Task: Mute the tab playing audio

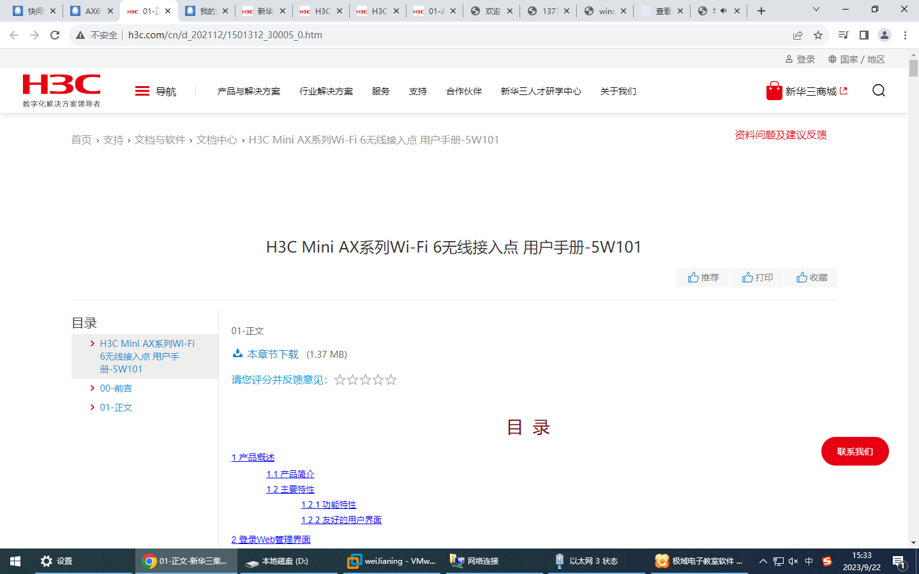Action: pos(723,11)
